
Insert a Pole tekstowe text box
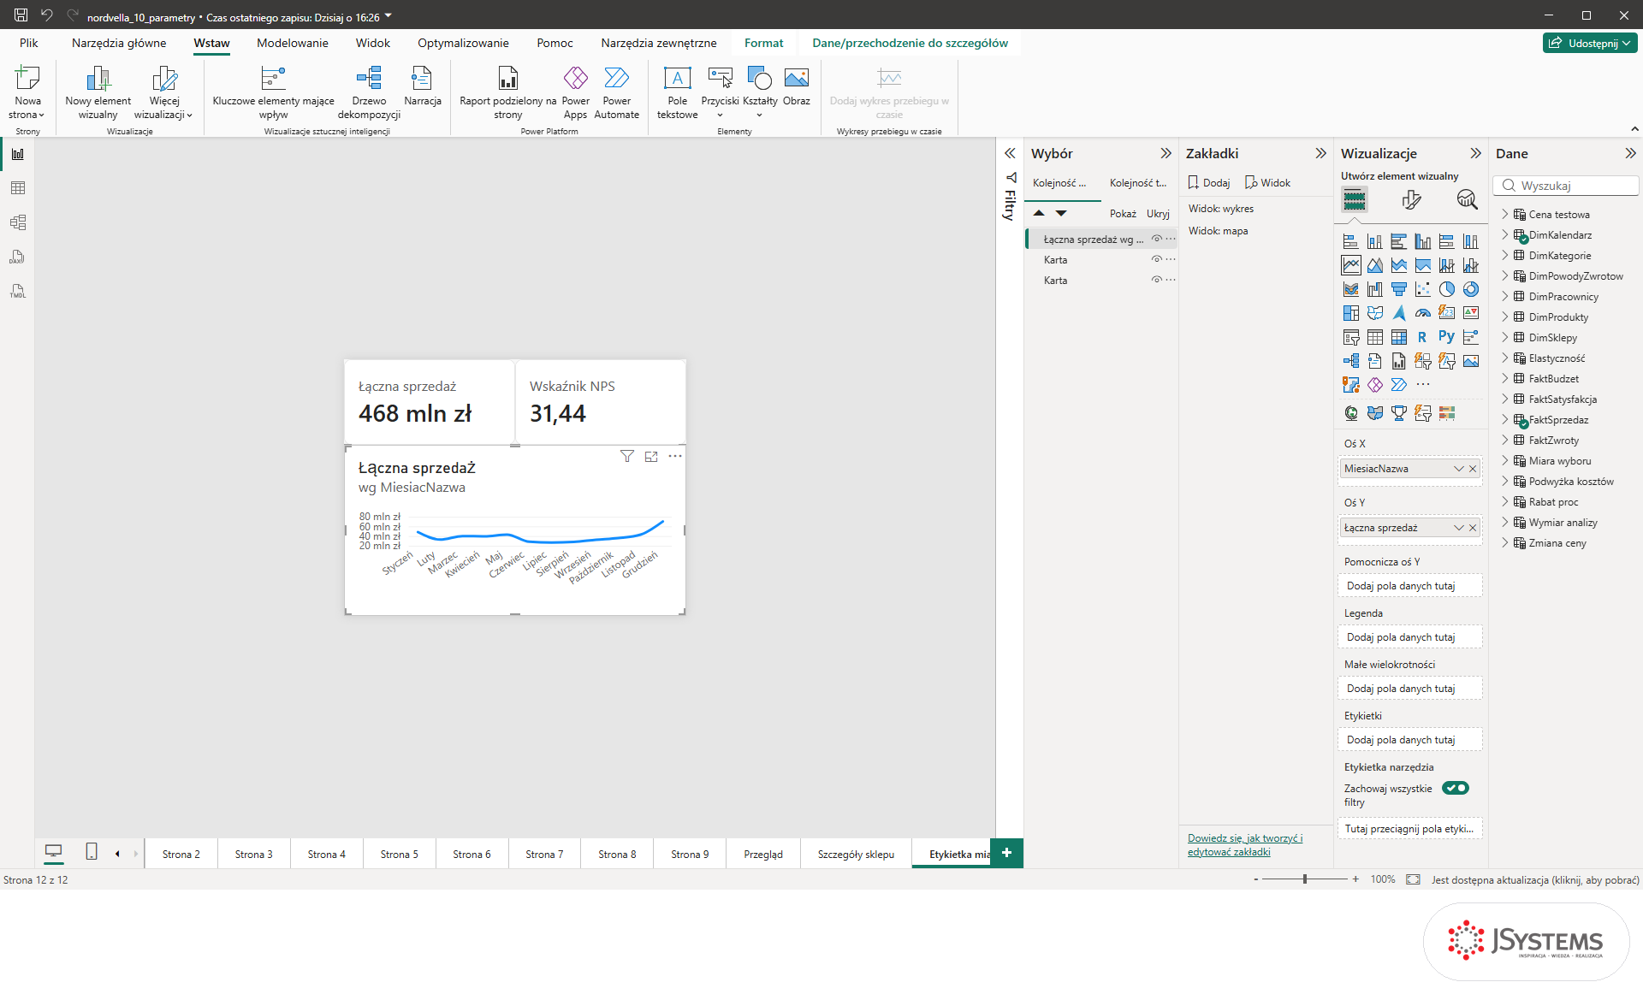(677, 92)
